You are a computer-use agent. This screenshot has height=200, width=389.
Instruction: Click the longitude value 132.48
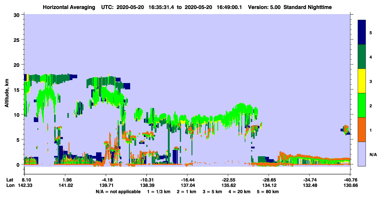coord(309,185)
